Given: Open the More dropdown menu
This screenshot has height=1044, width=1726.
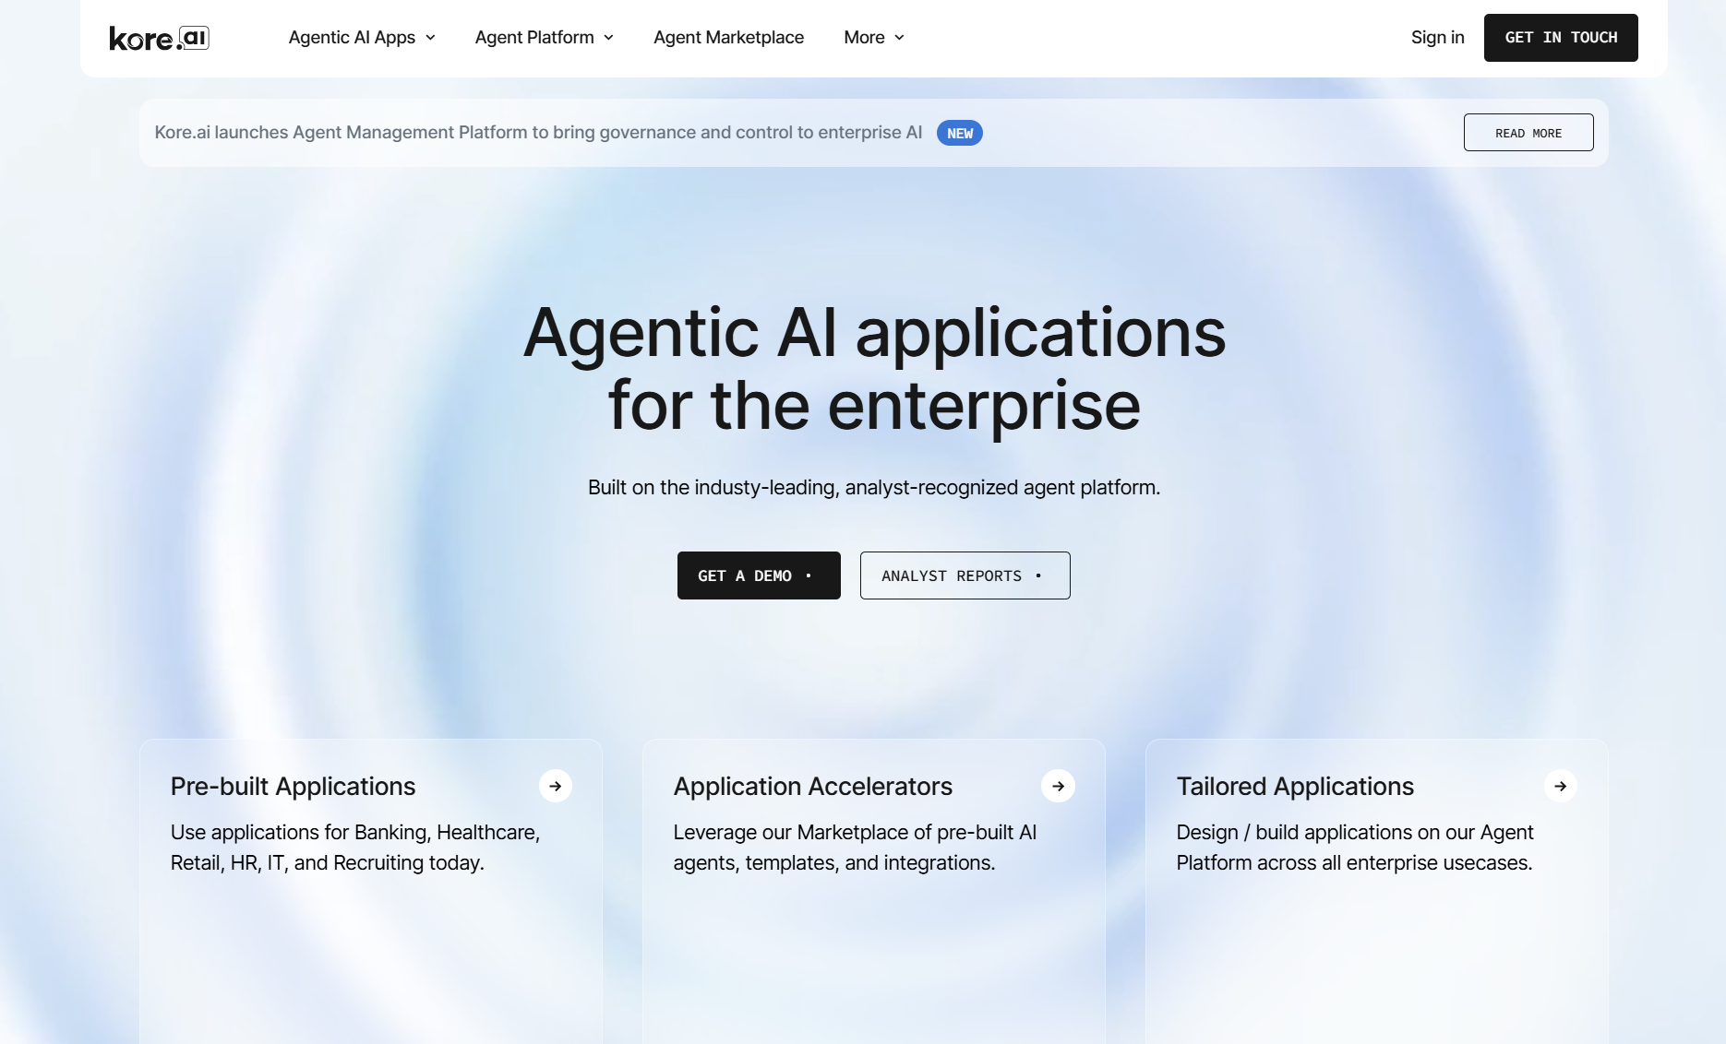Looking at the screenshot, I should pos(873,38).
